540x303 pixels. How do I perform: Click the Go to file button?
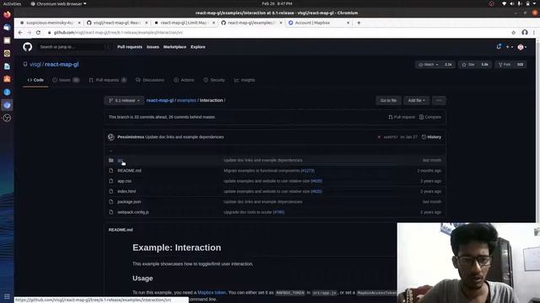[x=388, y=100]
